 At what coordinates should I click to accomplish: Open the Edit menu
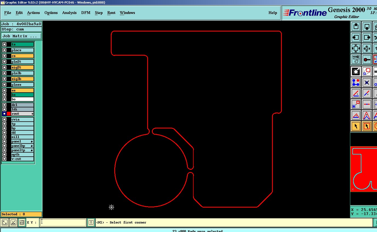[x=19, y=13]
